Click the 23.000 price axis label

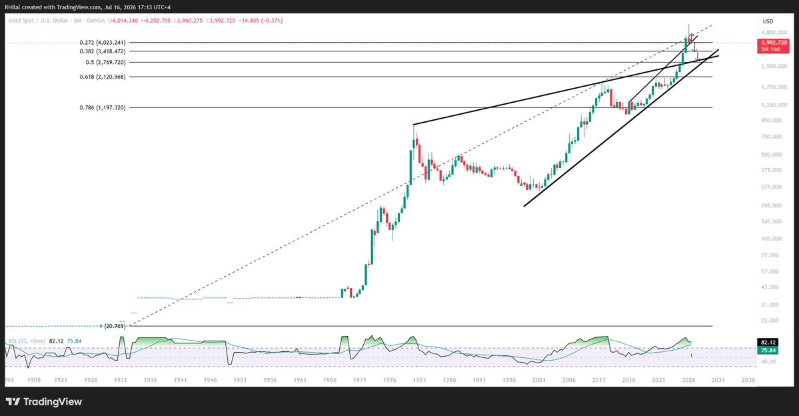point(770,320)
